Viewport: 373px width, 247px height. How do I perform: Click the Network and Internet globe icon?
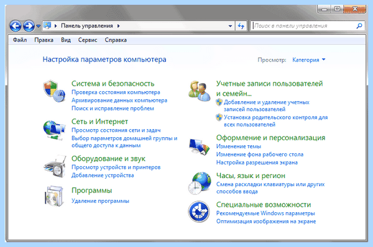(x=54, y=130)
